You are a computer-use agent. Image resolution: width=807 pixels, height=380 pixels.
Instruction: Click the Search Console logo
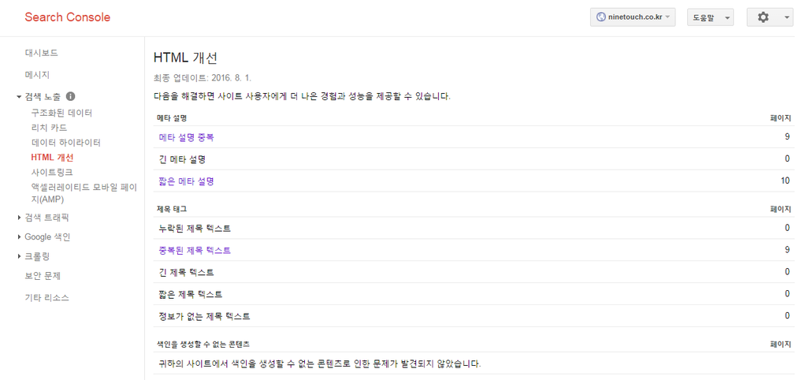pos(68,17)
